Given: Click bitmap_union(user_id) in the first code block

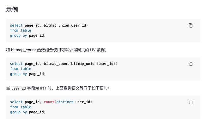Looking at the screenshot, I should [66, 25].
